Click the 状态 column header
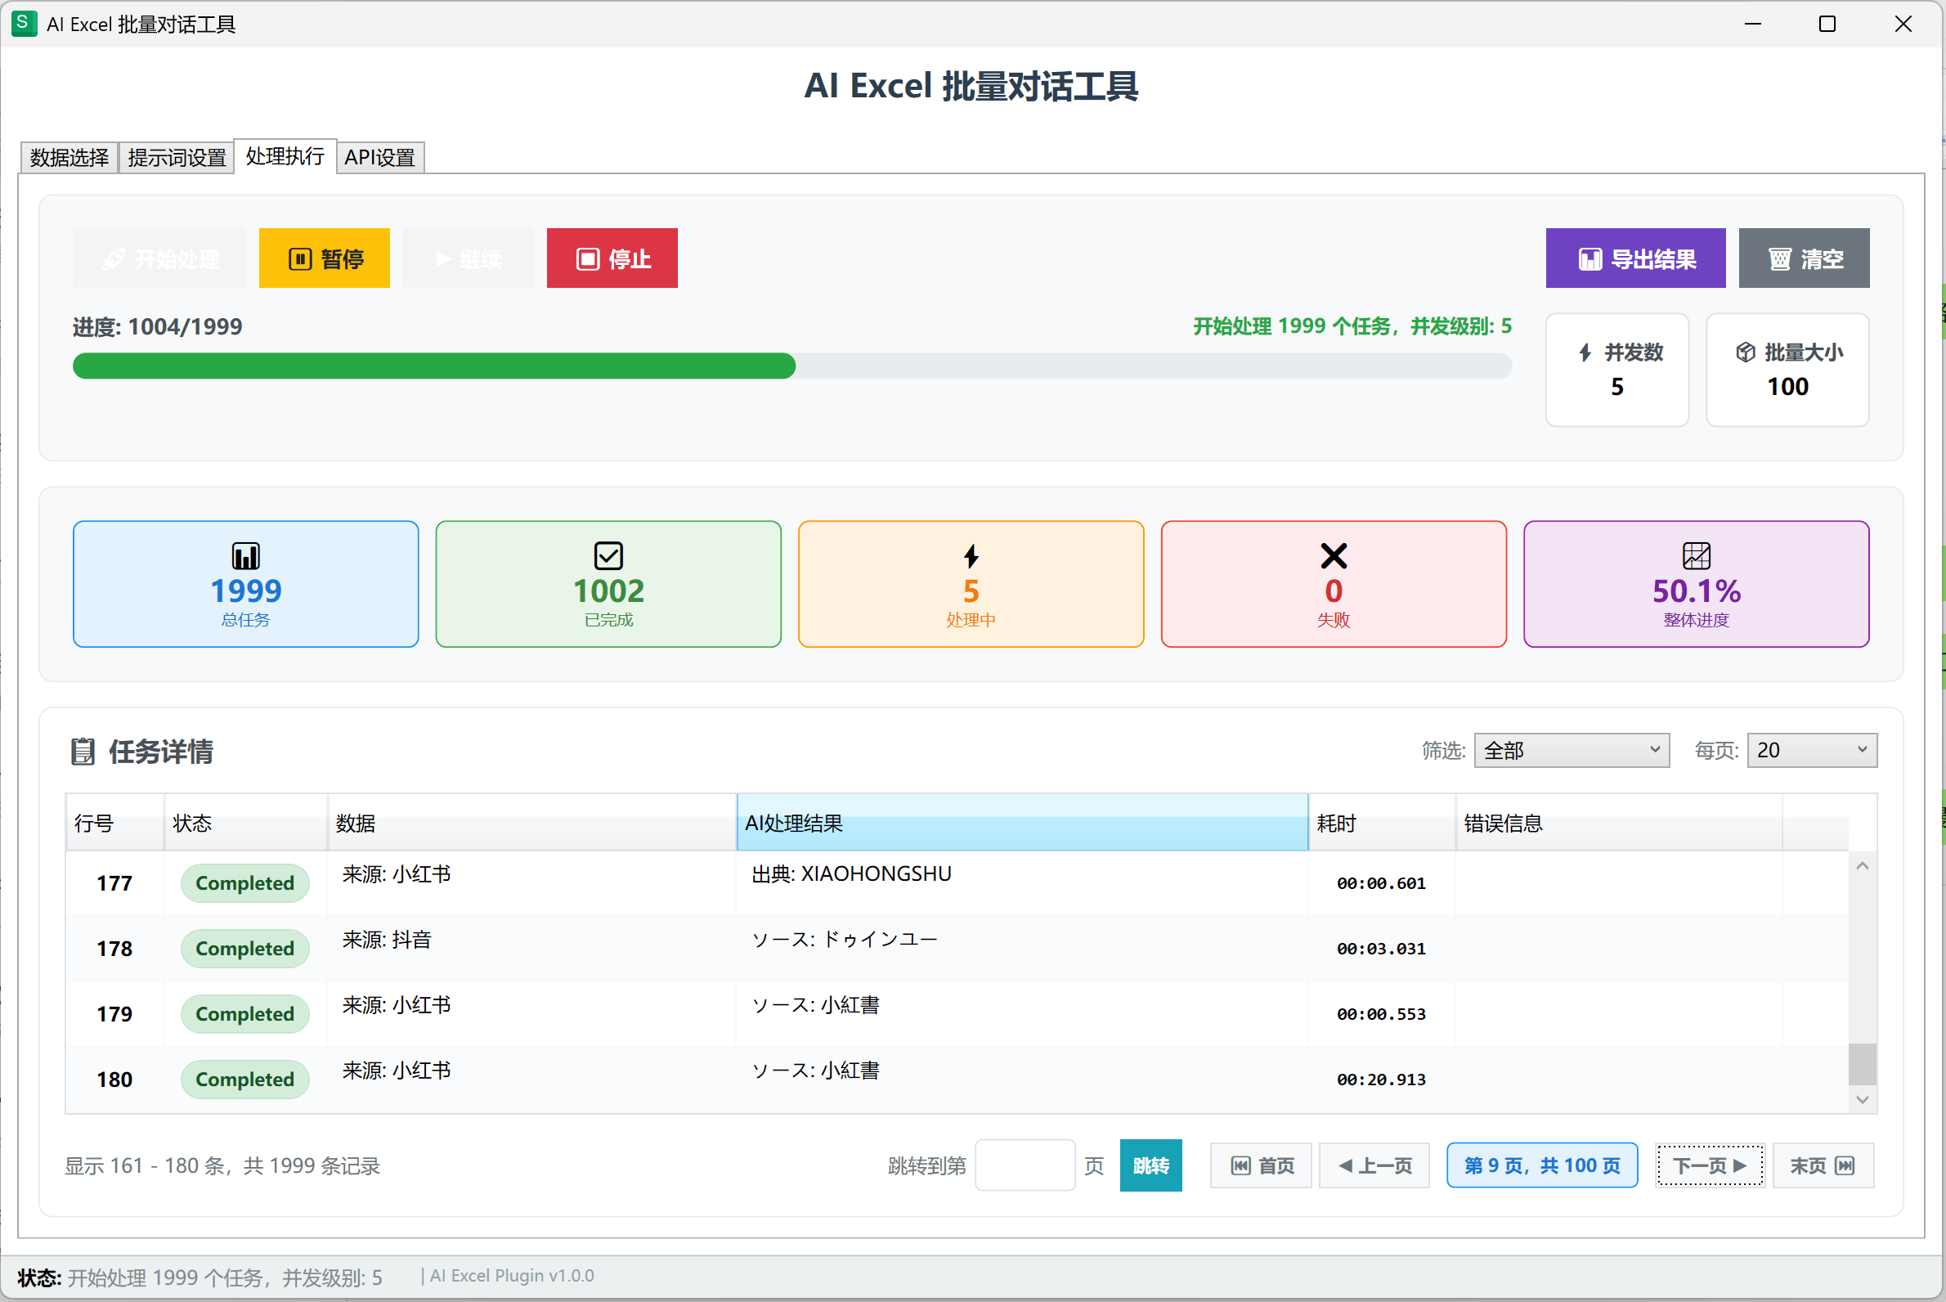Viewport: 1946px width, 1302px height. 245,822
